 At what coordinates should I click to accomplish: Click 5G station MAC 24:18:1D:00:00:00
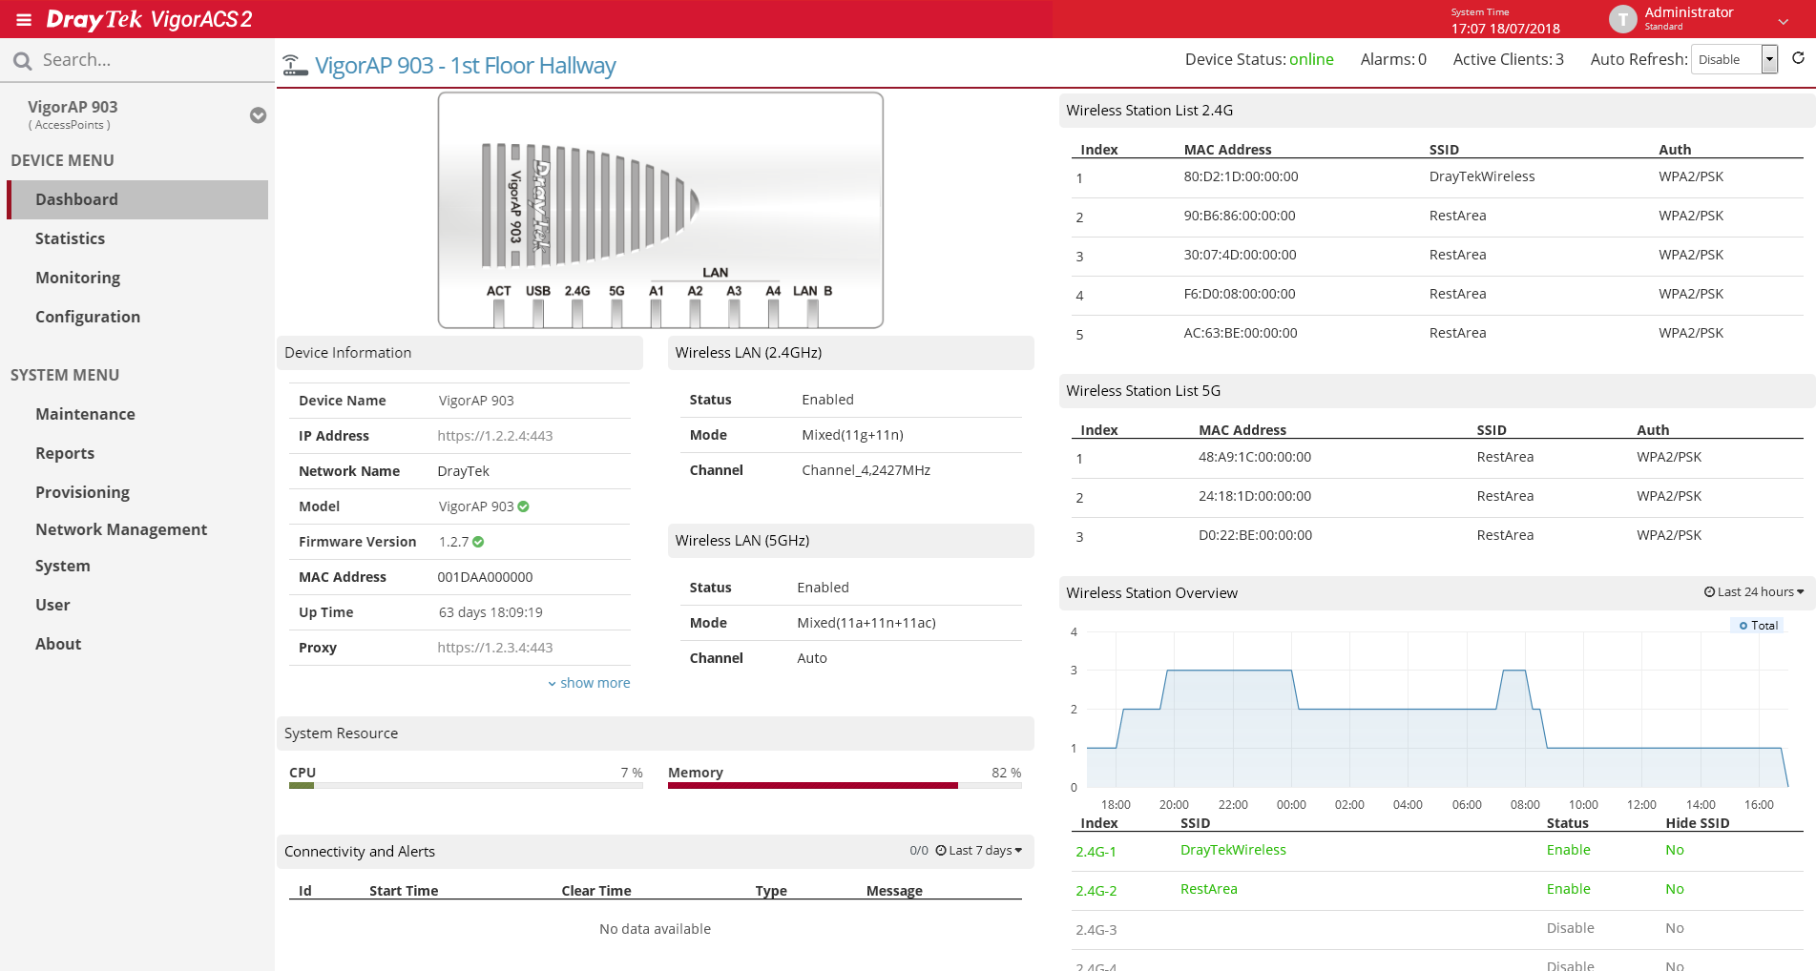click(x=1255, y=496)
